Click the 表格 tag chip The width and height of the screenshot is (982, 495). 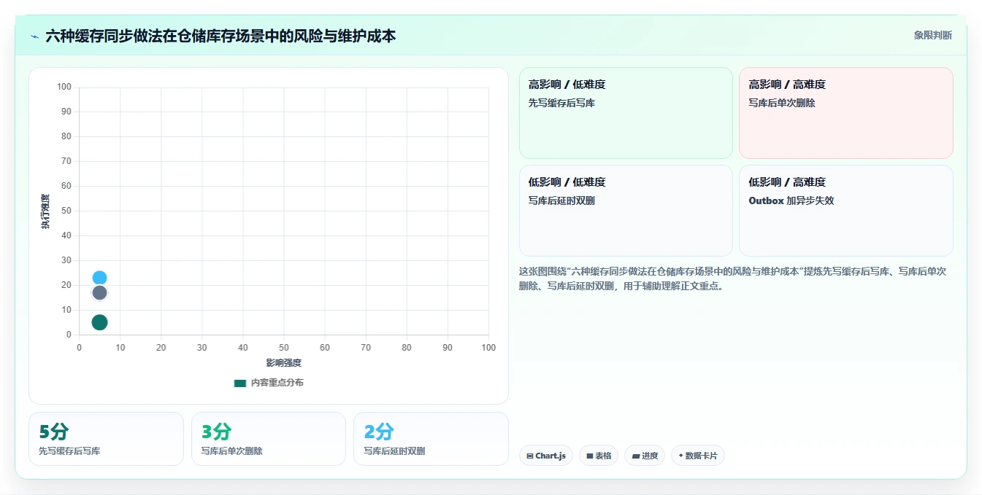click(599, 456)
